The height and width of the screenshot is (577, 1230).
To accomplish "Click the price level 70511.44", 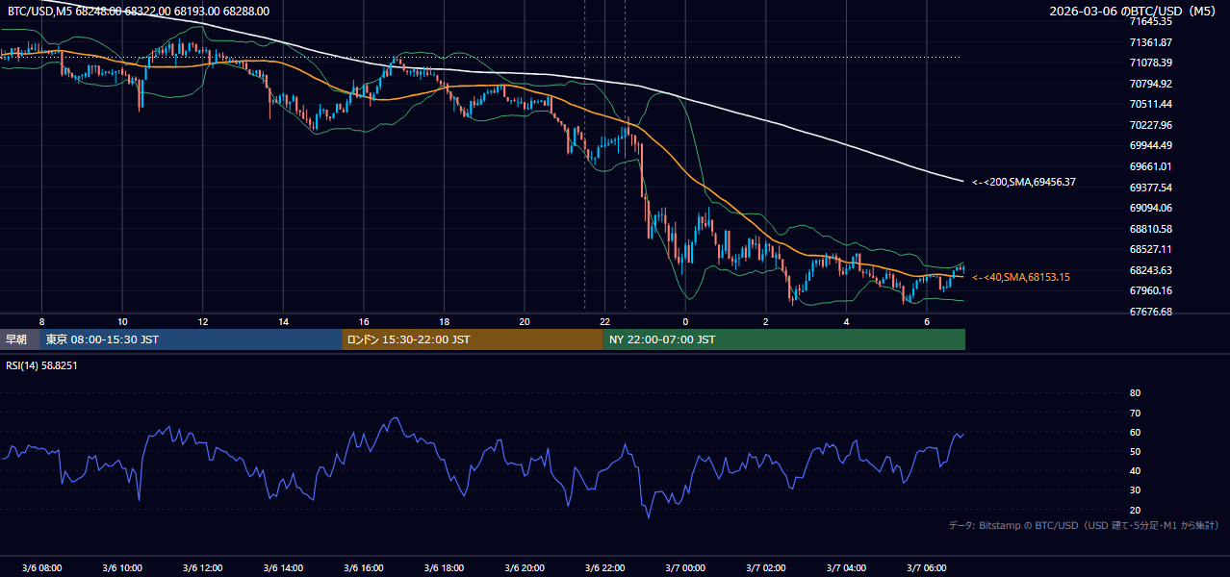I will [1151, 104].
